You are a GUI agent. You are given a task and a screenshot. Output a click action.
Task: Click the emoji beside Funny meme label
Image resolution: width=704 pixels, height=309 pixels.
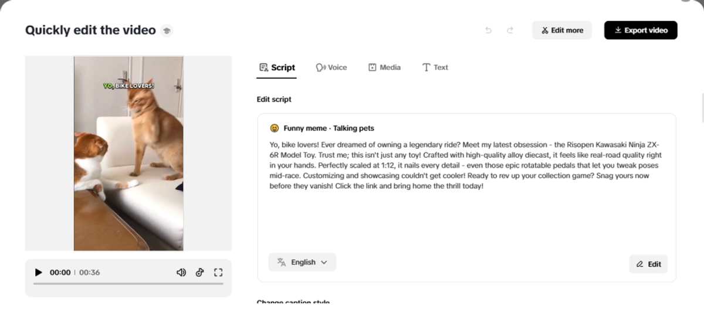click(274, 128)
